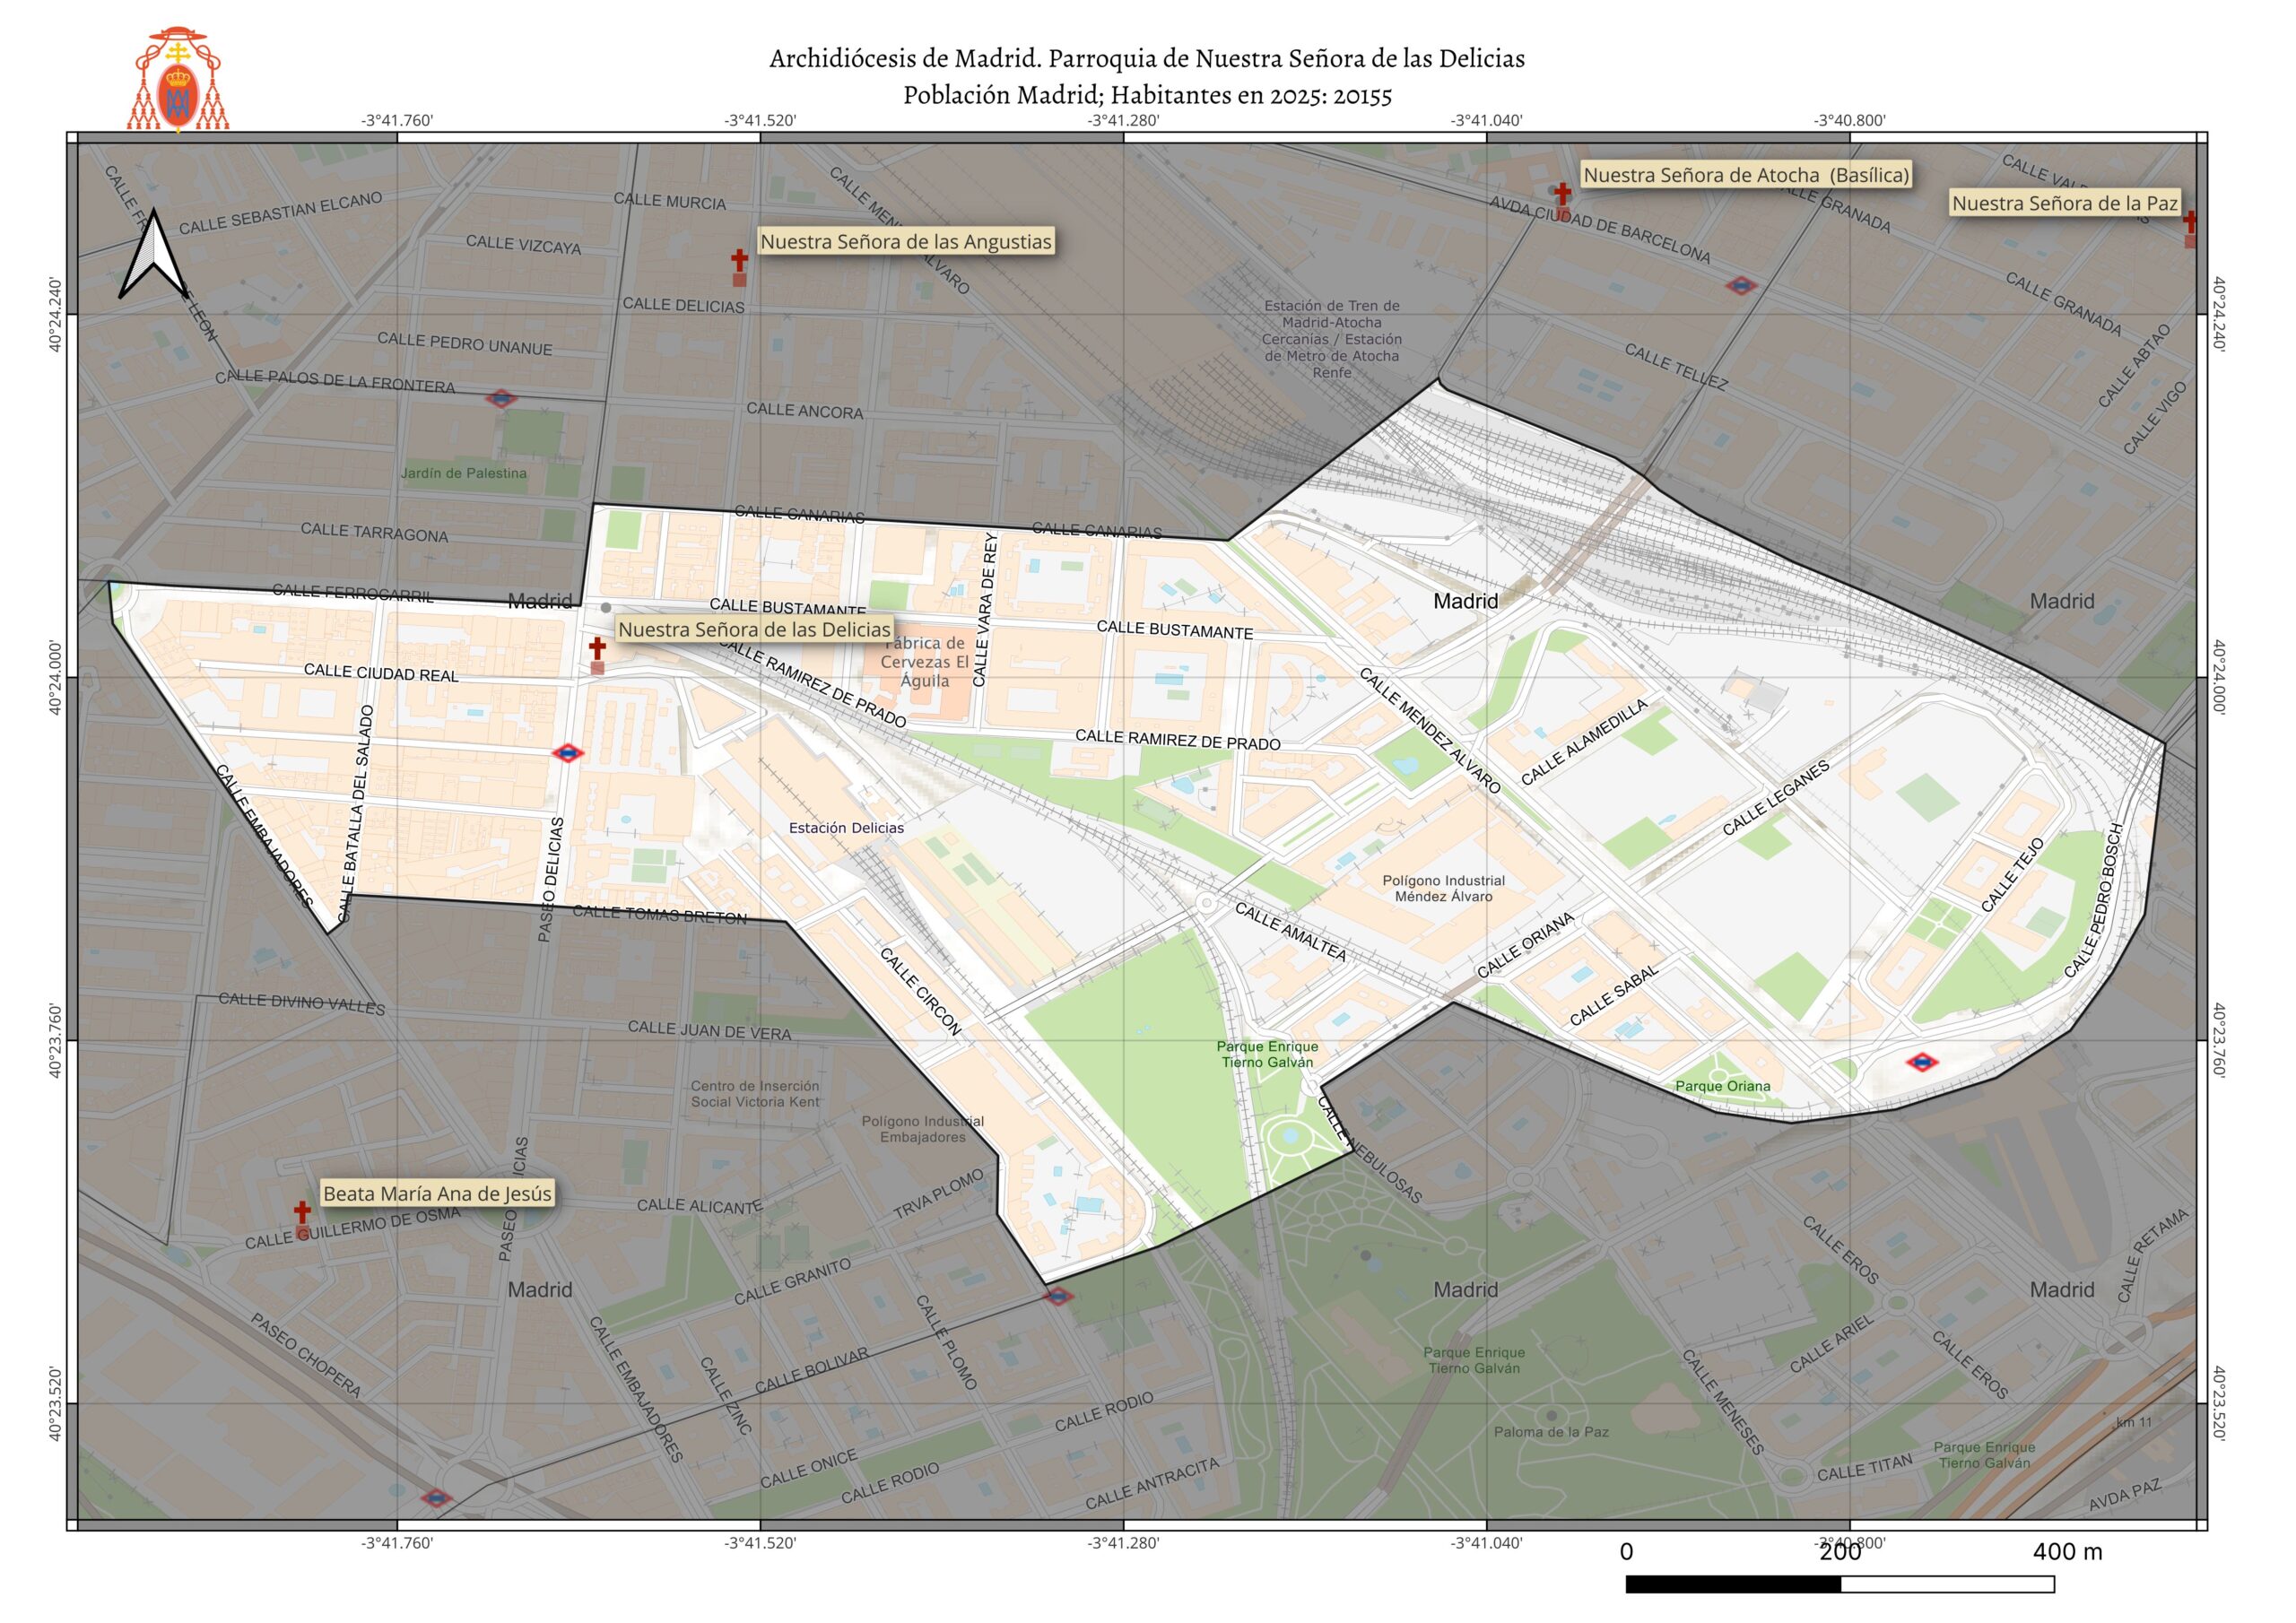The height and width of the screenshot is (1623, 2296).
Task: Select the Polígono Industrial Méndez Álvaro label
Action: pos(1443,888)
